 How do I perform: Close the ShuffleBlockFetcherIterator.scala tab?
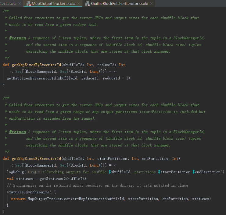click(151, 4)
